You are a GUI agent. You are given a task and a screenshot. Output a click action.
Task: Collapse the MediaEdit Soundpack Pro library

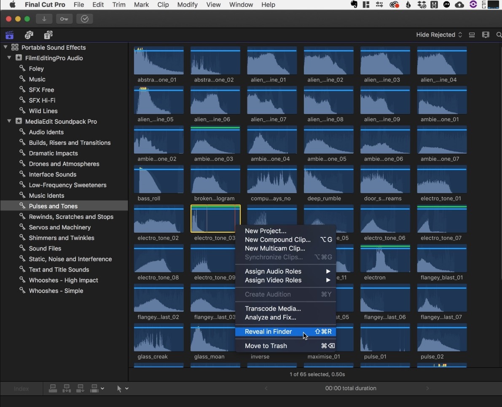tap(9, 121)
